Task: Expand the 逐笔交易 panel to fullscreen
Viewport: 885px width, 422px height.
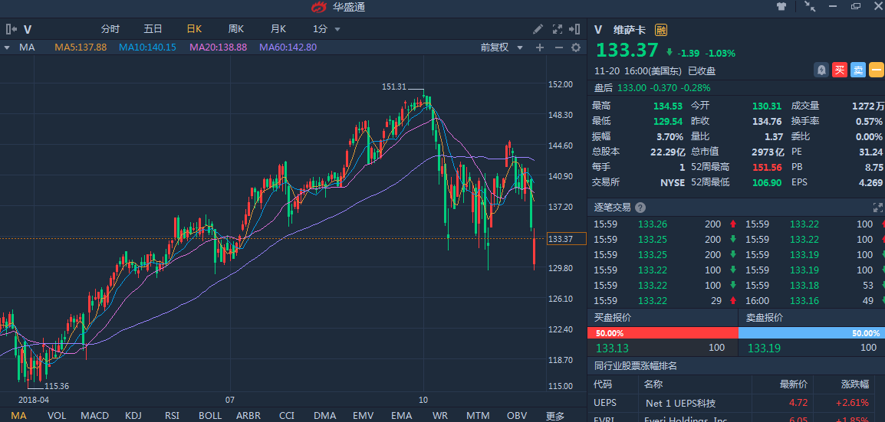Action: tap(877, 208)
